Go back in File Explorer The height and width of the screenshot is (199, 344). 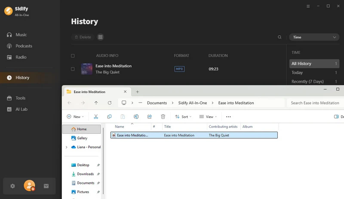tap(69, 103)
